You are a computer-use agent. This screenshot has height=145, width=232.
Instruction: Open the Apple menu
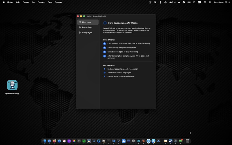[4, 2]
